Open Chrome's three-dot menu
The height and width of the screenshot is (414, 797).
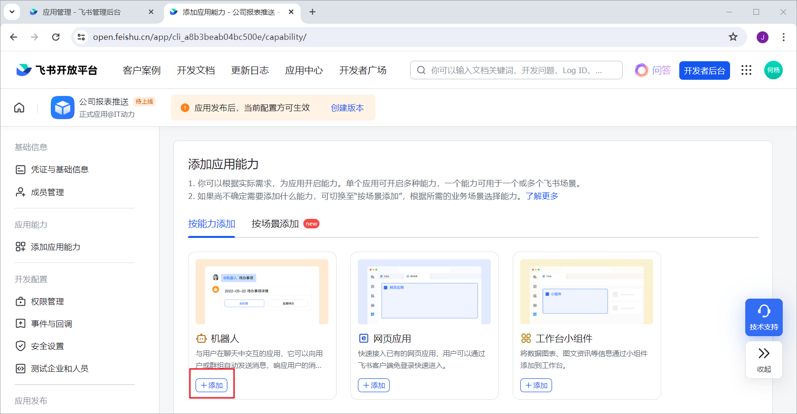783,37
